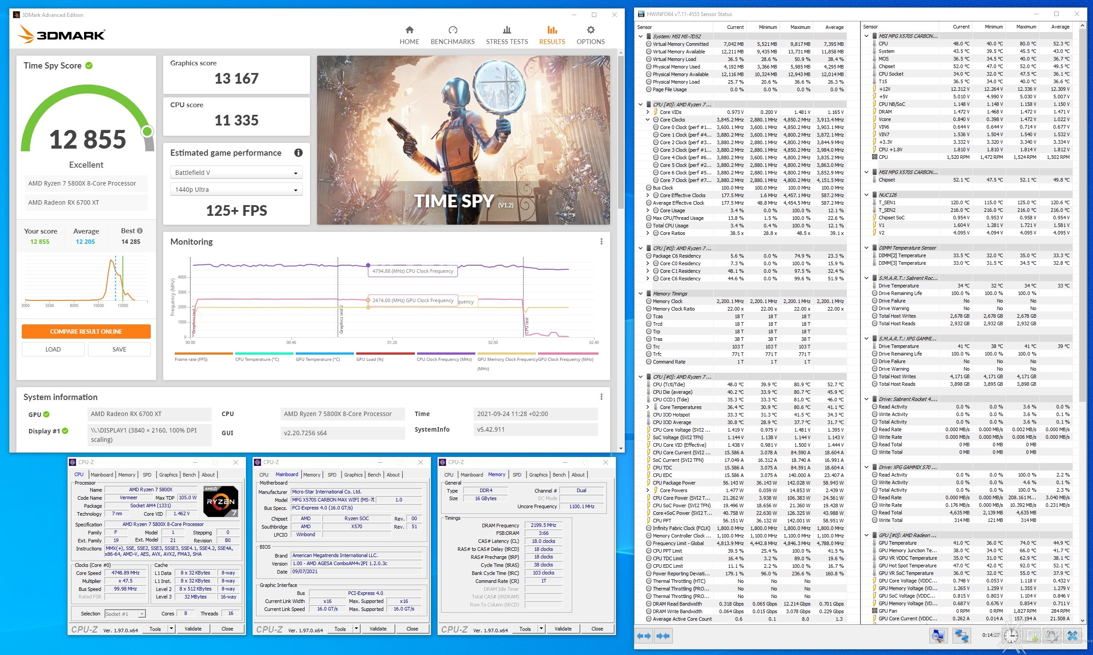This screenshot has width=1093, height=655.
Task: Click the SAVE button
Action: tap(119, 349)
